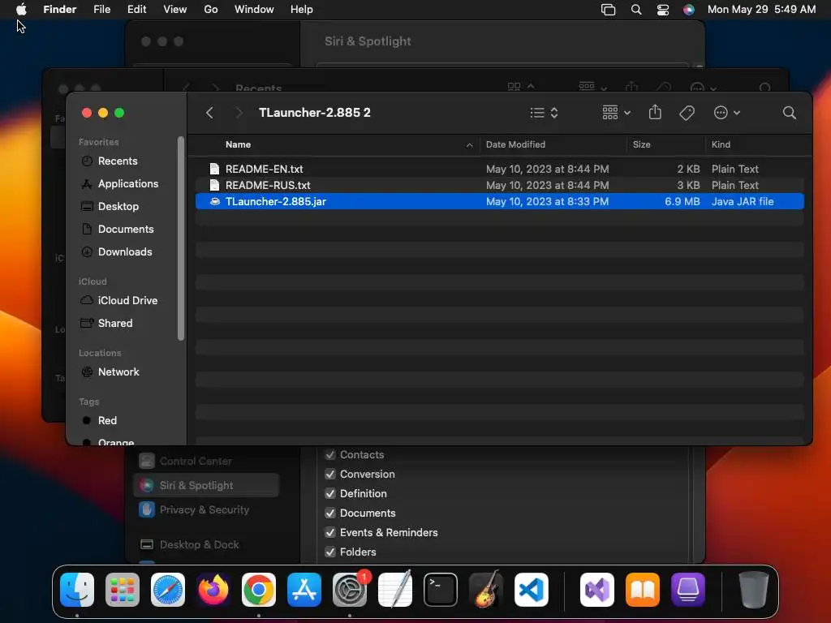Open Spotlight search from the menu bar

click(636, 10)
